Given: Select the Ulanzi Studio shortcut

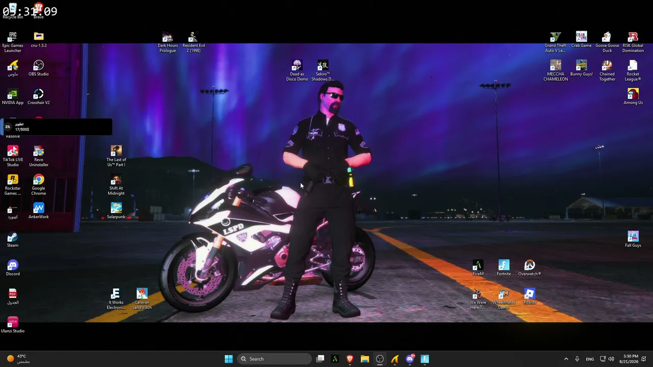Looking at the screenshot, I should [x=13, y=325].
